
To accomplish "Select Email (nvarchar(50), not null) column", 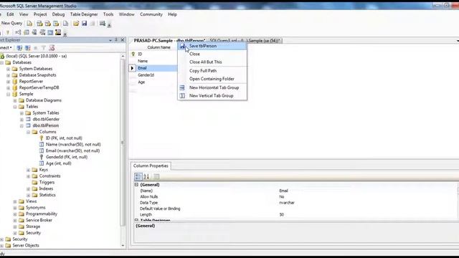I will (x=72, y=150).
